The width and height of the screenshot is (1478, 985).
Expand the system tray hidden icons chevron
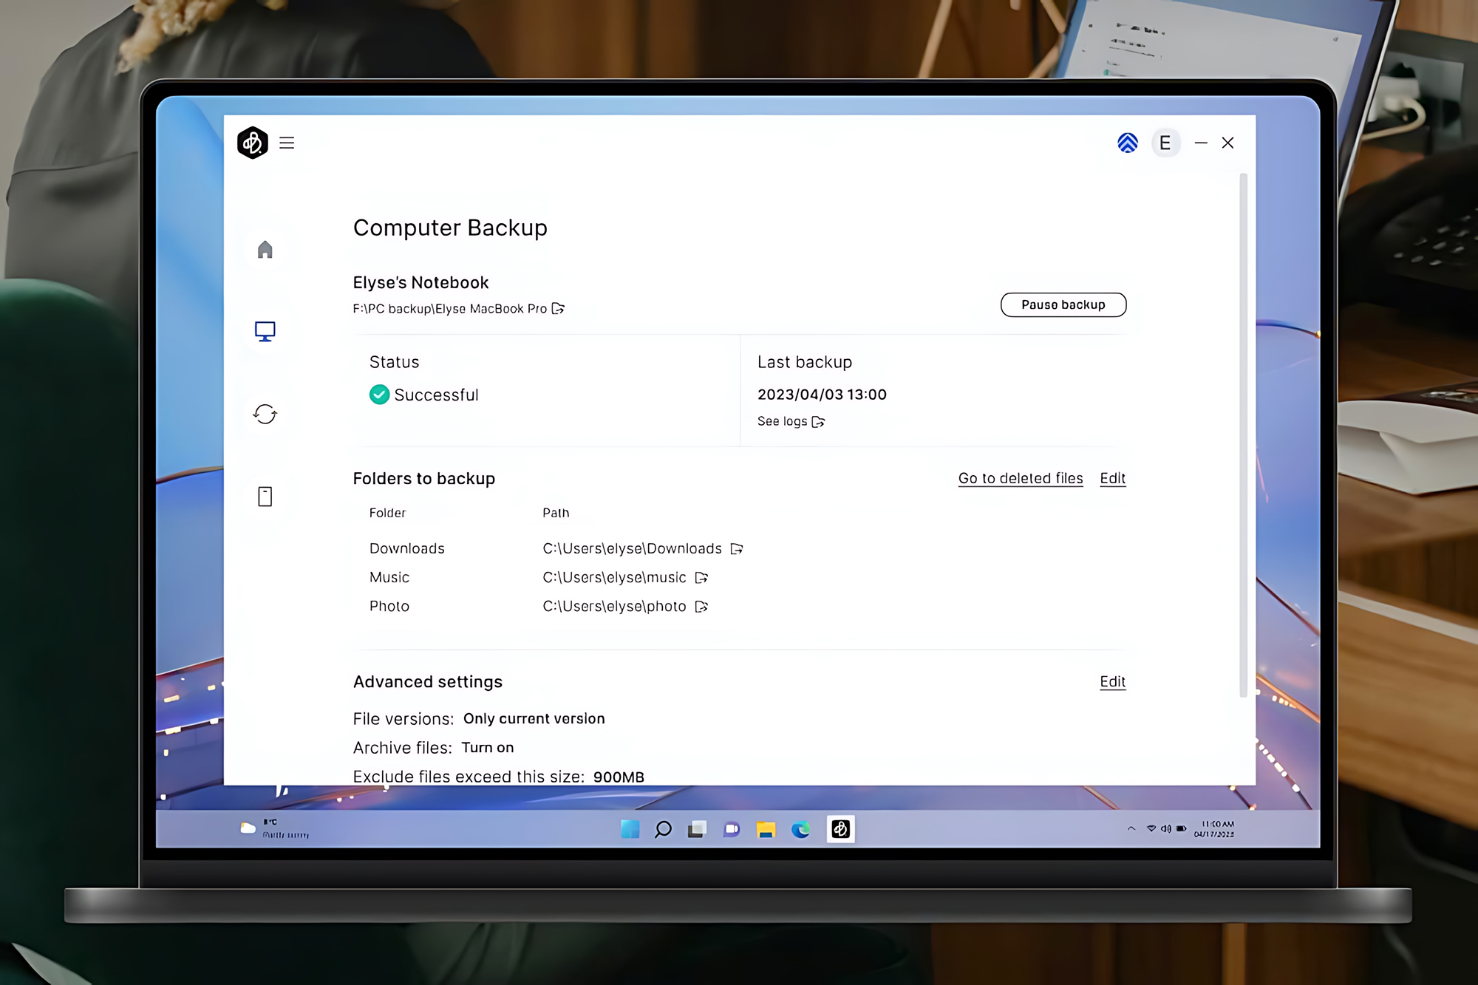(x=1131, y=829)
